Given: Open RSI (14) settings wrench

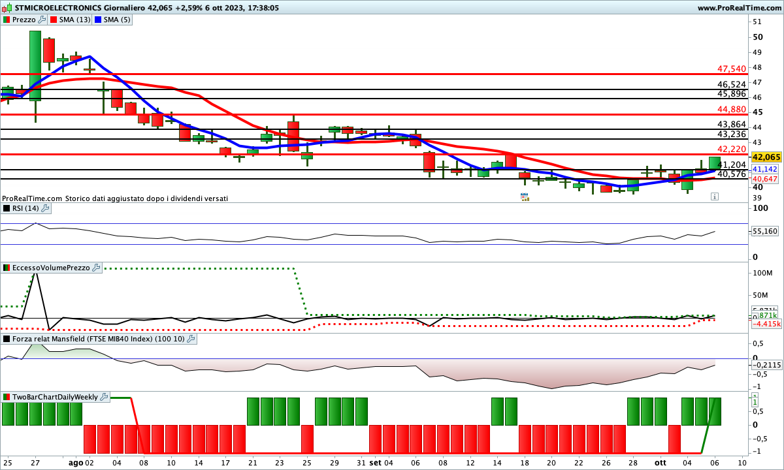Looking at the screenshot, I should tap(45, 208).
